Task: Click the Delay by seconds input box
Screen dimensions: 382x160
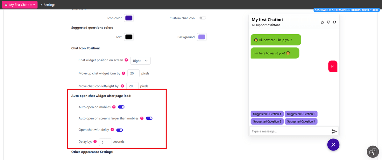Action: (105, 142)
